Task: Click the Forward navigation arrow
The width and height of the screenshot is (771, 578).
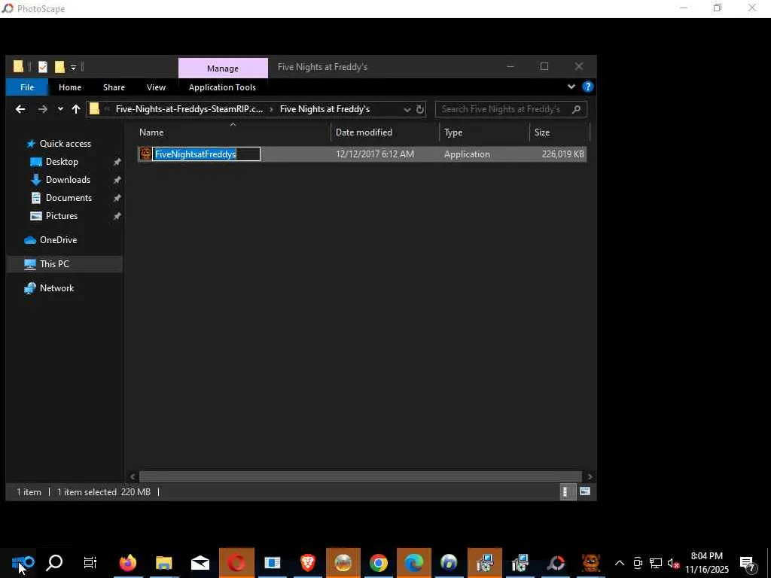Action: click(43, 109)
